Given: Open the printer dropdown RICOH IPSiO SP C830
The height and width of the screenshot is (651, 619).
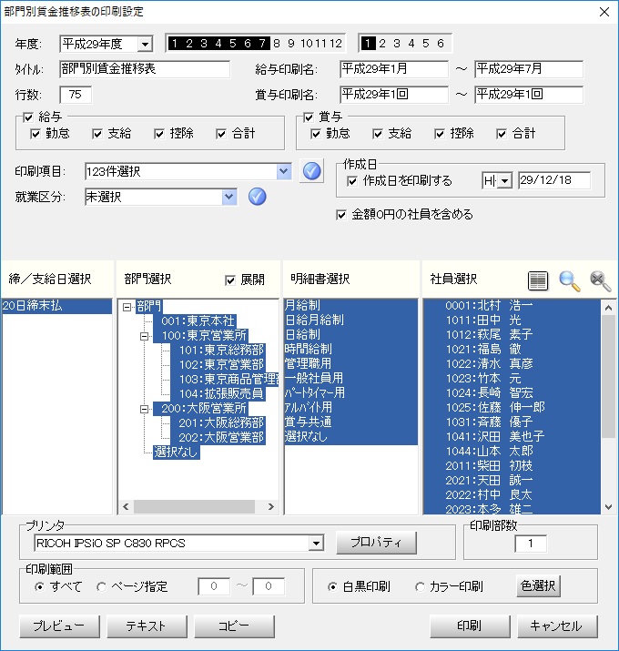Looking at the screenshot, I should pyautogui.click(x=316, y=543).
